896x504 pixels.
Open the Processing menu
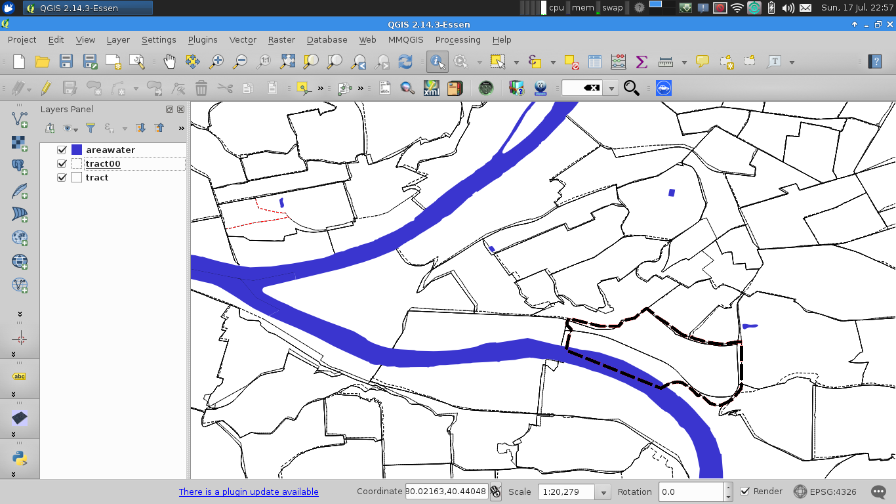coord(457,39)
